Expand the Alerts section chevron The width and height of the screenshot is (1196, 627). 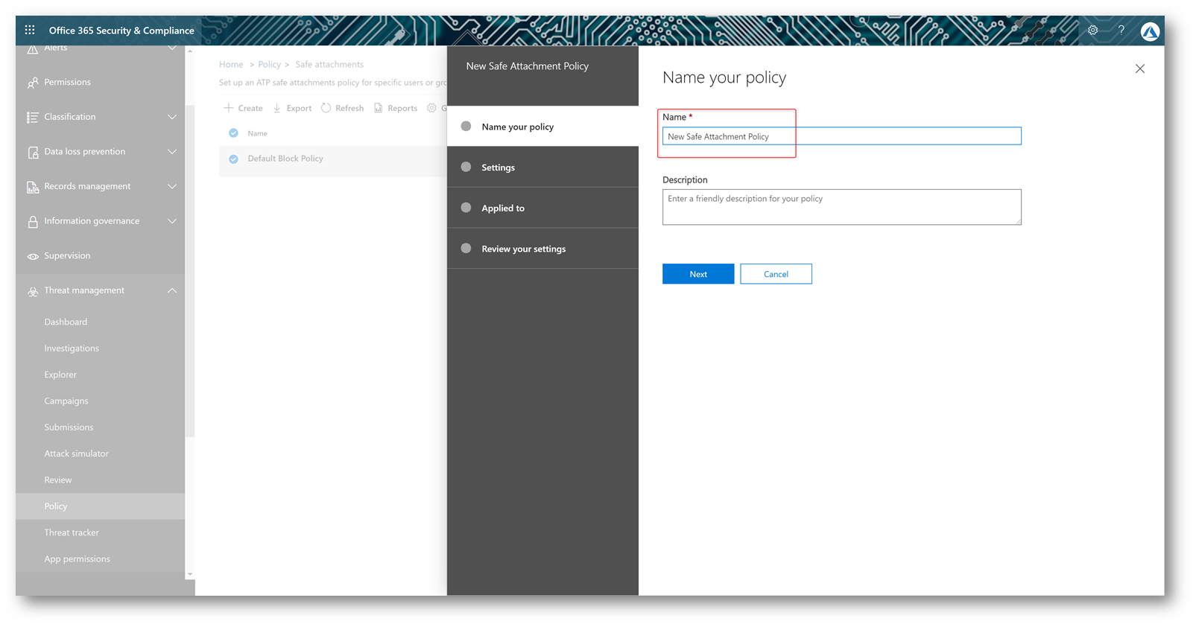click(x=172, y=48)
